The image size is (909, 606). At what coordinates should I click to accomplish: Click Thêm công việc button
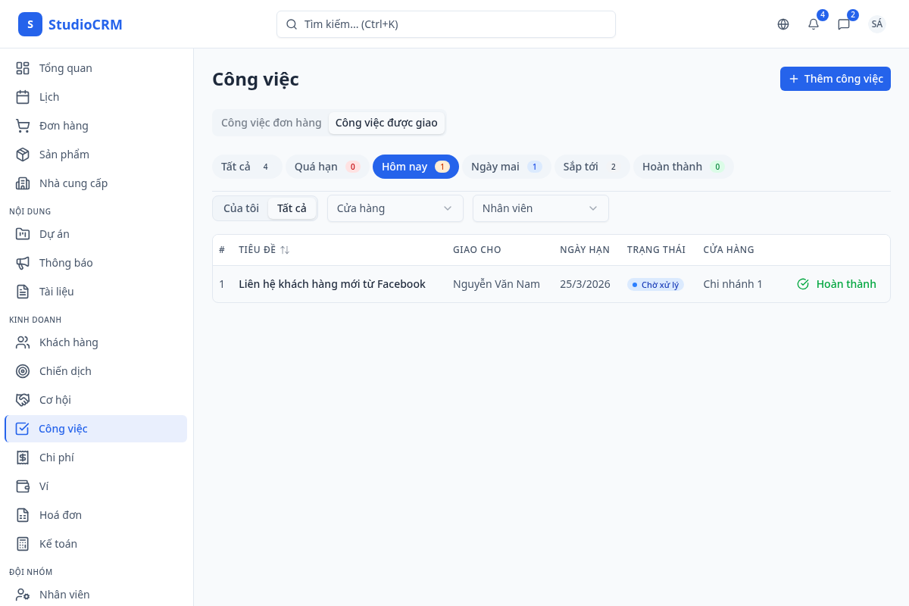click(x=835, y=79)
